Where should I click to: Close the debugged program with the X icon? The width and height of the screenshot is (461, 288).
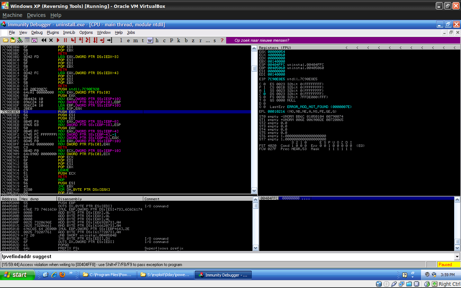[51, 40]
